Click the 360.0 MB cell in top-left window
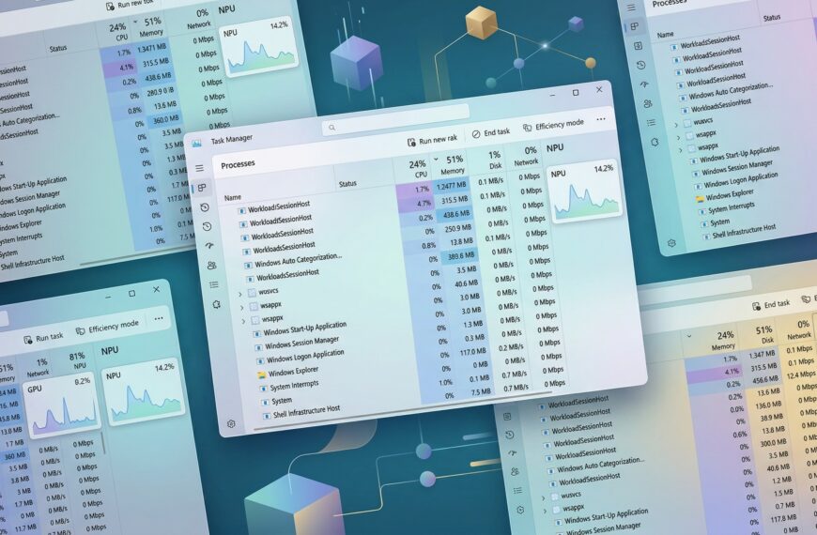817x535 pixels. (x=162, y=120)
